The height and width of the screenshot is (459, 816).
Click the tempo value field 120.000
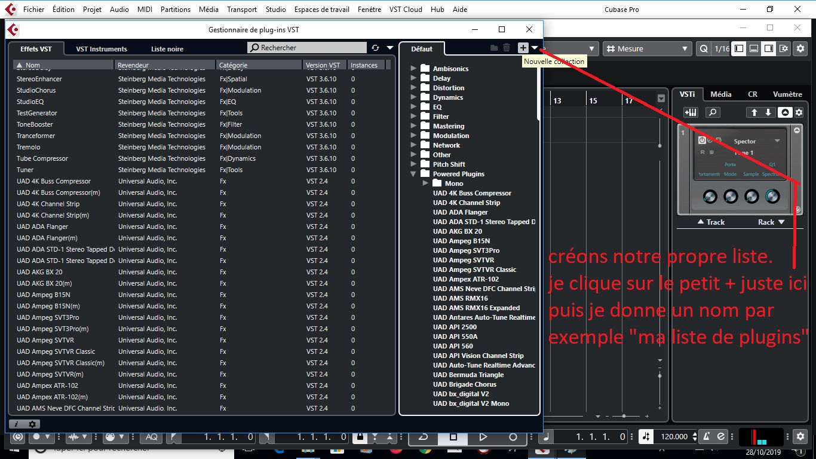pyautogui.click(x=674, y=437)
